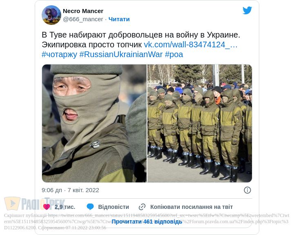Click Копіювати посилання на твіт
294x235 pixels.
[x=192, y=207]
